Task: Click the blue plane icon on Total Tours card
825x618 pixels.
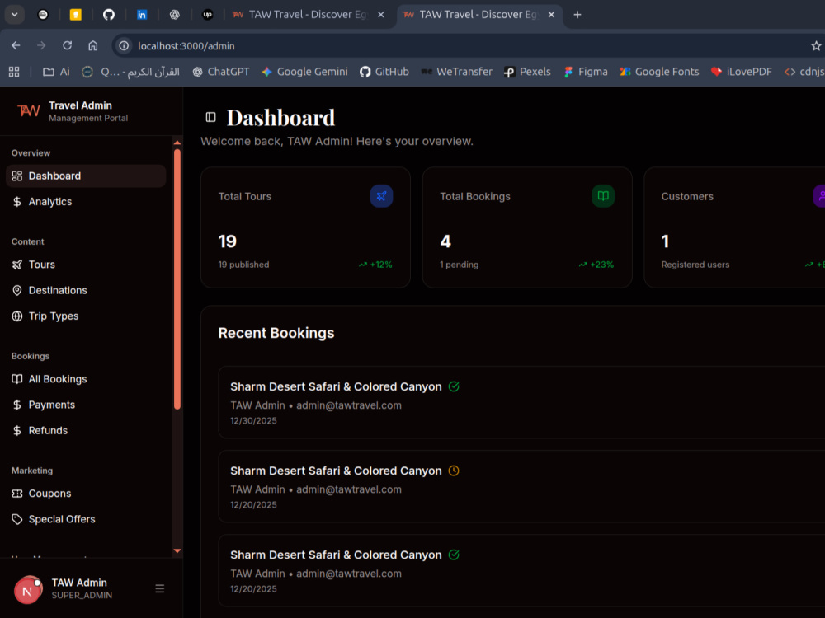Action: click(381, 196)
